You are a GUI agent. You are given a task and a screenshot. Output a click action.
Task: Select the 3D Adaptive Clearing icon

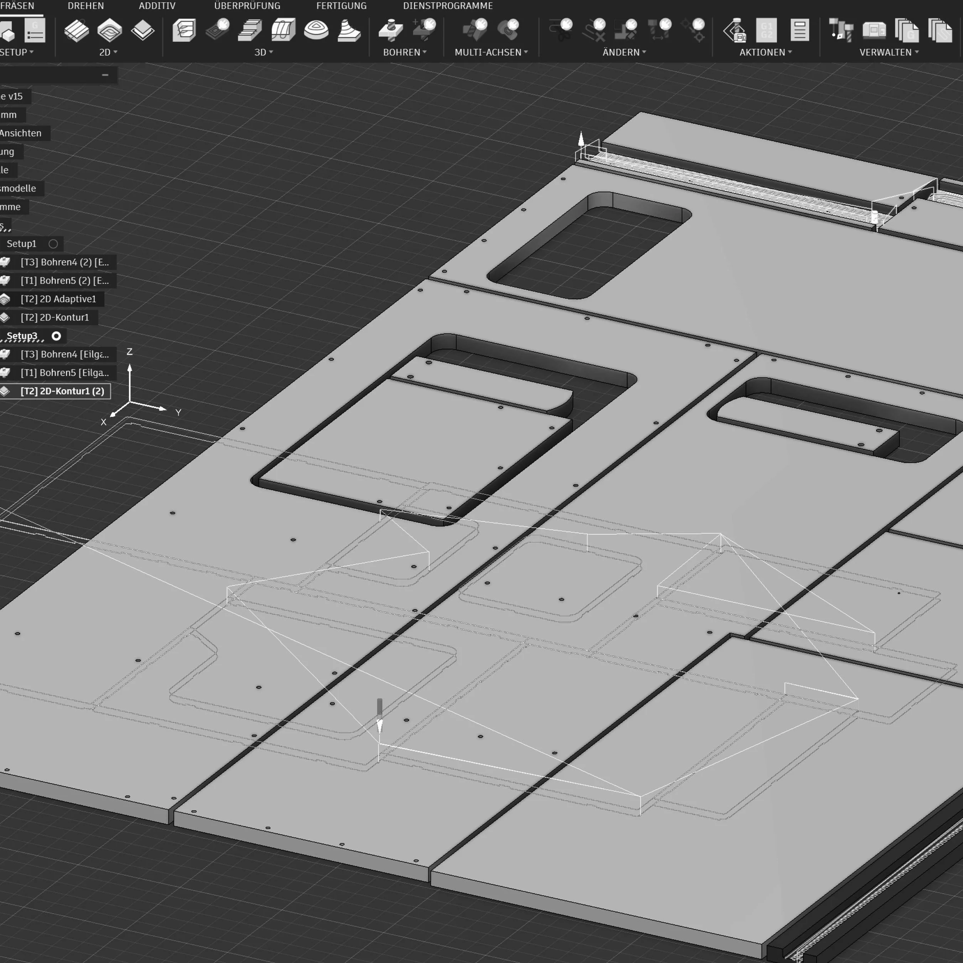point(184,31)
